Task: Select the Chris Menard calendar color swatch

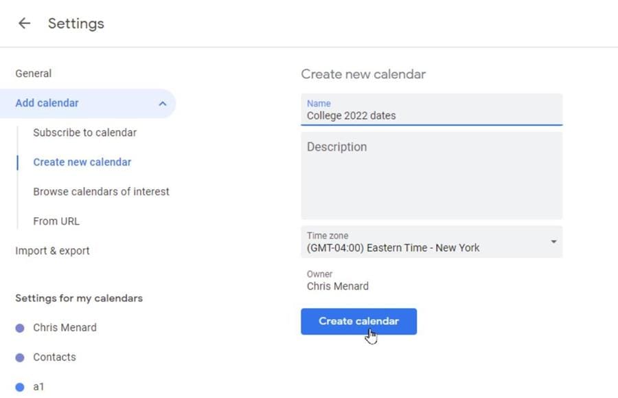Action: 19,327
